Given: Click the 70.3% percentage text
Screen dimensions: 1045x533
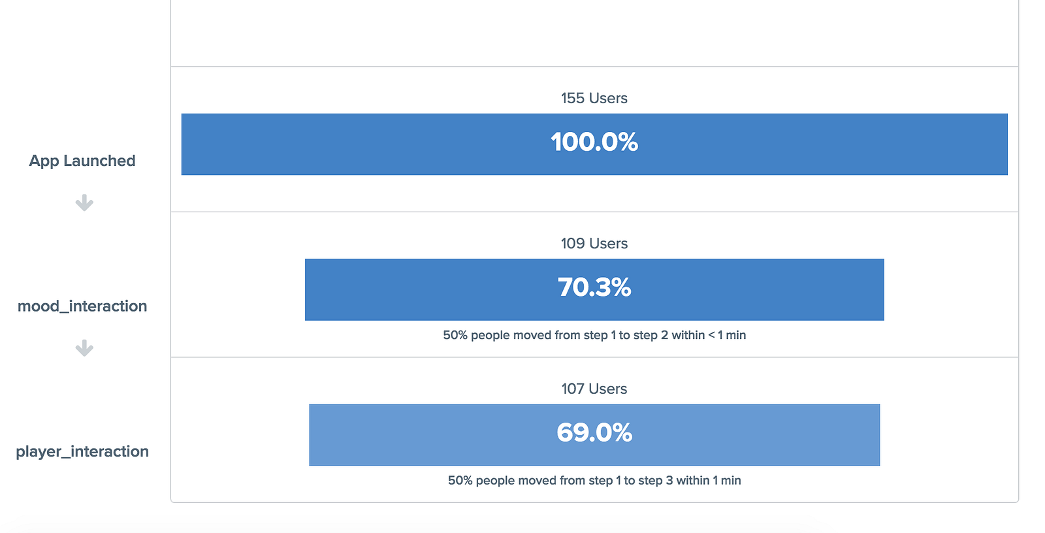Looking at the screenshot, I should (x=594, y=287).
